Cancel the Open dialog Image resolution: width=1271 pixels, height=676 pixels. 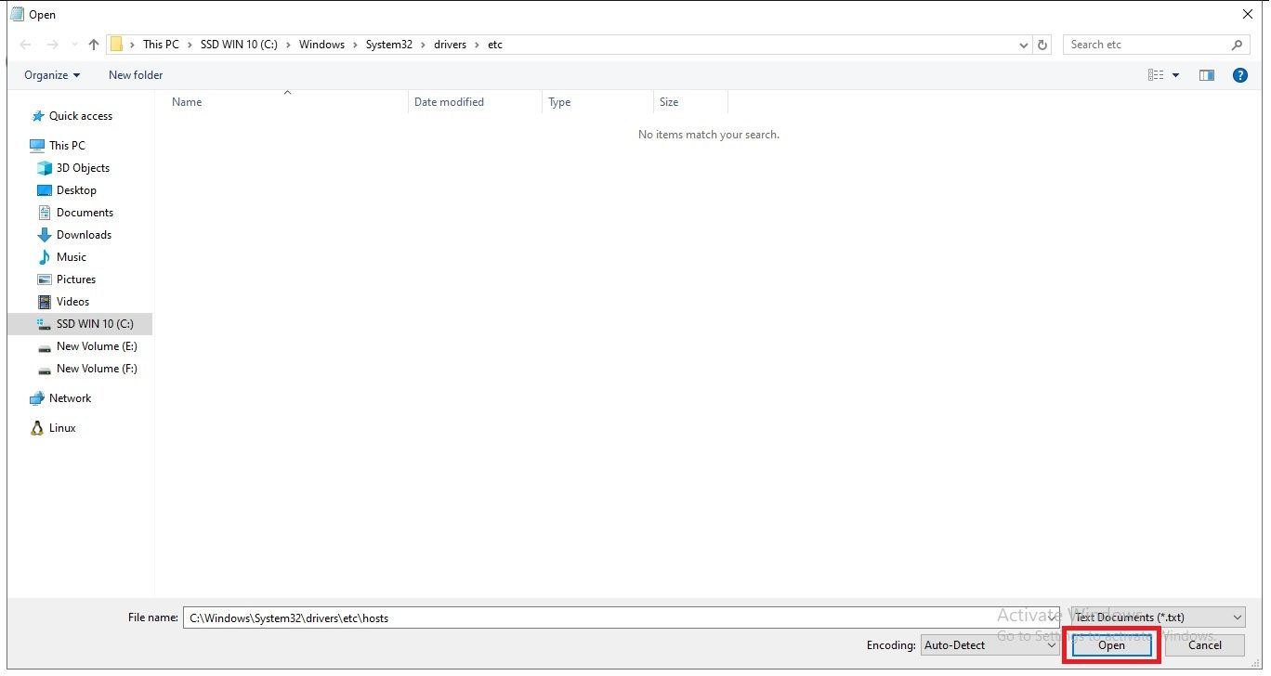pos(1205,644)
